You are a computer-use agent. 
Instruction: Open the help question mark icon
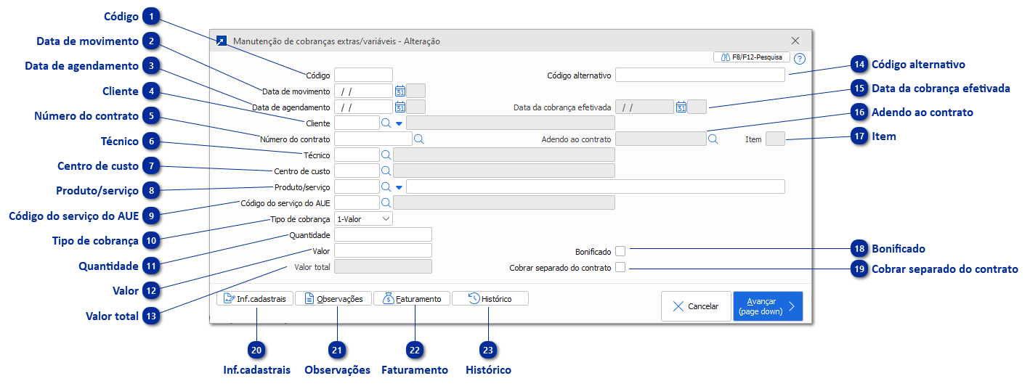click(x=800, y=59)
